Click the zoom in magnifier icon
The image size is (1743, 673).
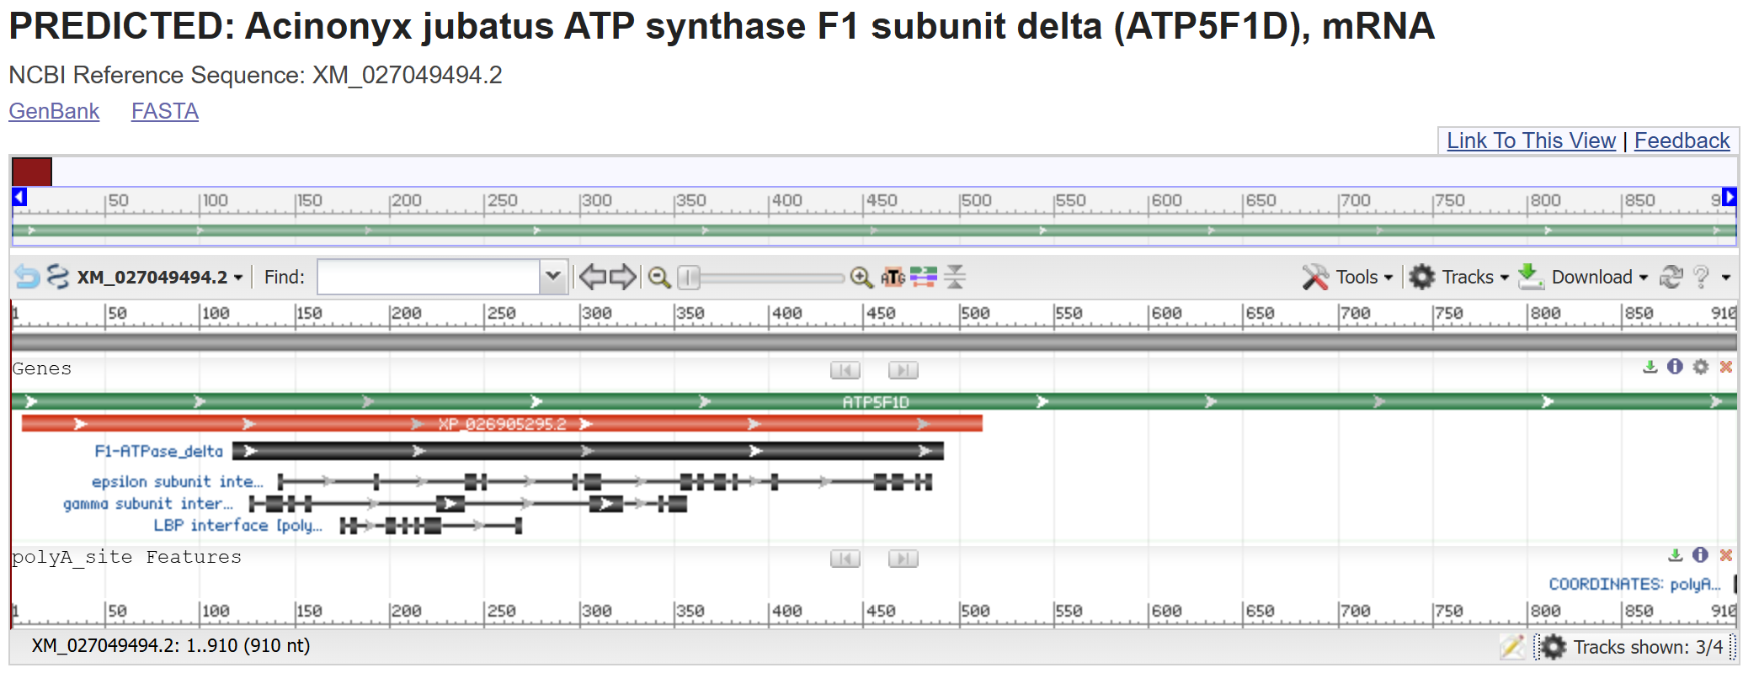(x=861, y=277)
